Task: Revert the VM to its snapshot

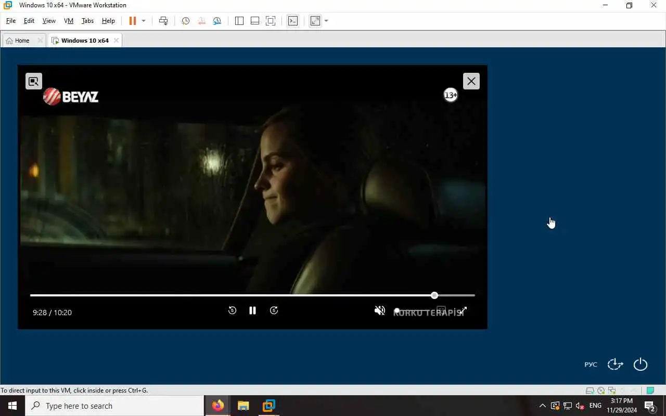Action: point(201,21)
